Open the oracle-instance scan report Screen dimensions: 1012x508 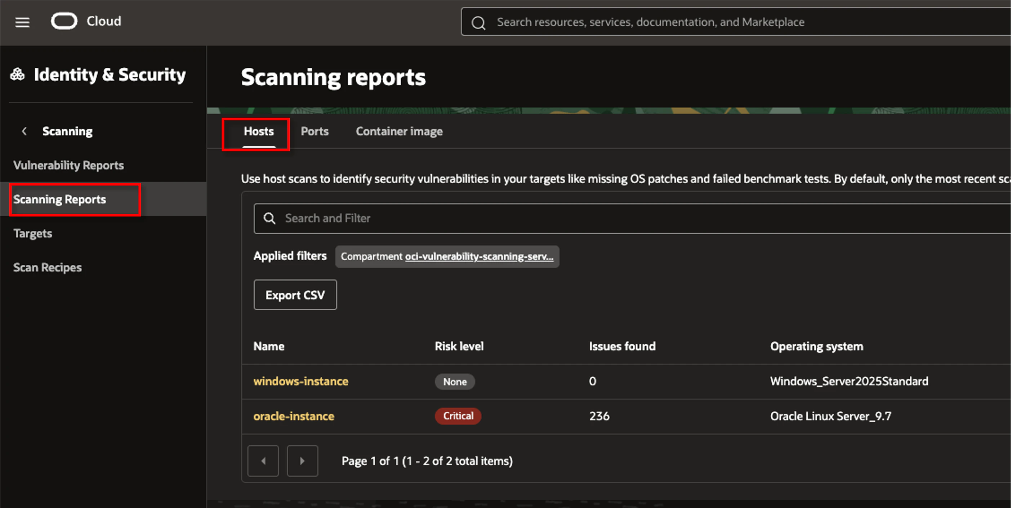pos(294,416)
